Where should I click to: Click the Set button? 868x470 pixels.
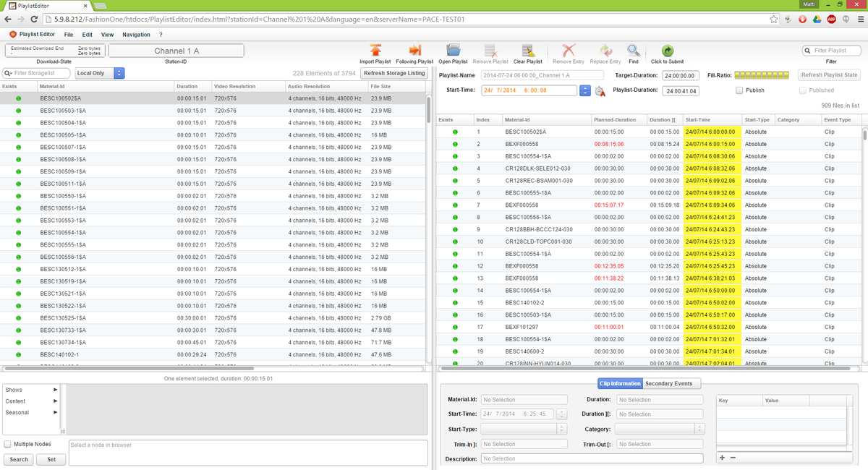pyautogui.click(x=51, y=459)
